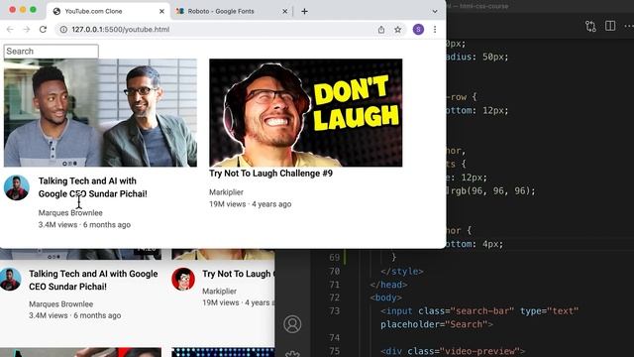Click the Markiplier author name in front window

coord(226,192)
